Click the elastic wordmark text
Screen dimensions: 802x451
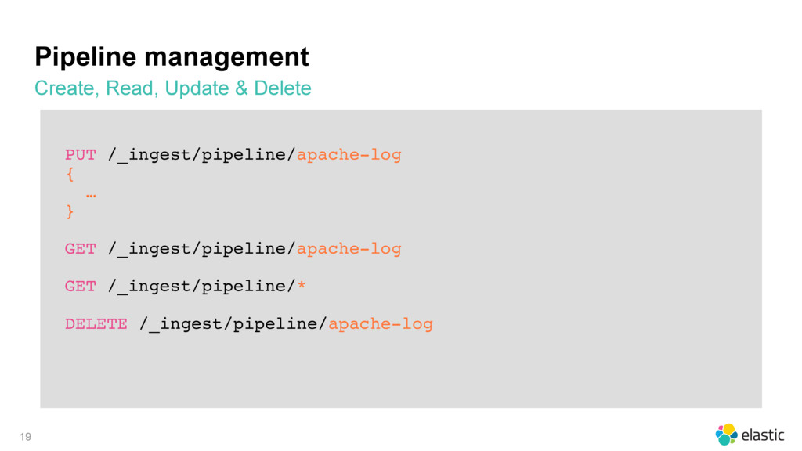coord(763,435)
